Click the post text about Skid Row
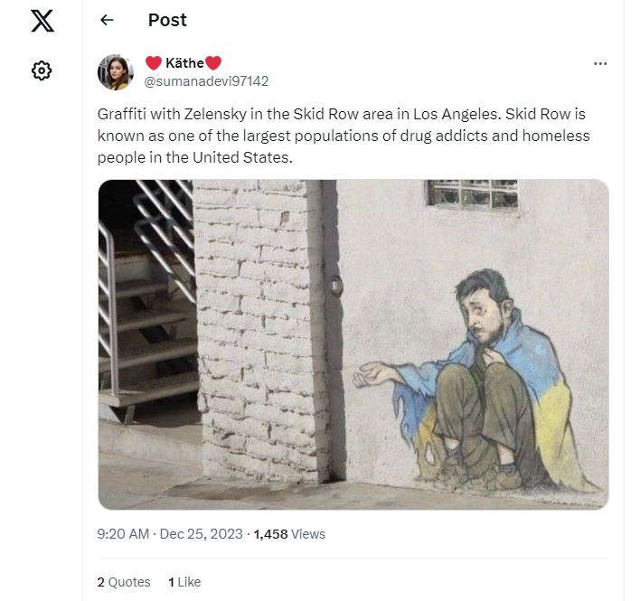The height and width of the screenshot is (601, 640). pos(344,136)
